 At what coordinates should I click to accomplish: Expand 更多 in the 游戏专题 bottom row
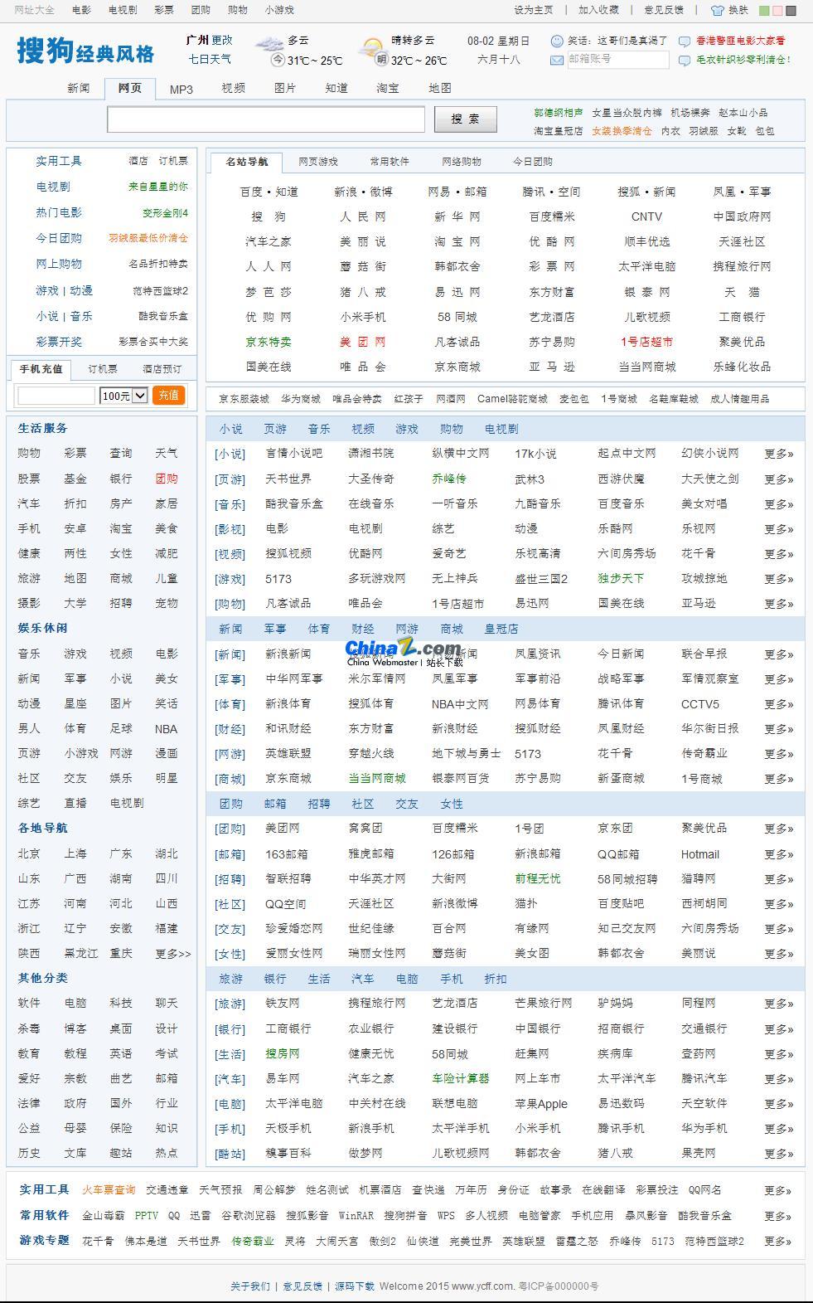777,1242
